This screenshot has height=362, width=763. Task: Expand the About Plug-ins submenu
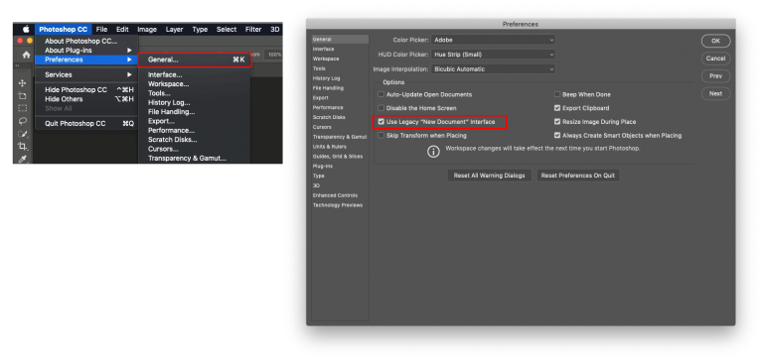(x=129, y=51)
